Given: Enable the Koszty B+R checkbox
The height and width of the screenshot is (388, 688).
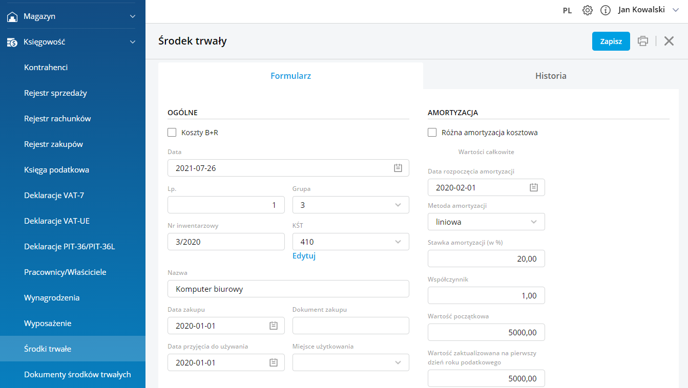Looking at the screenshot, I should (172, 133).
